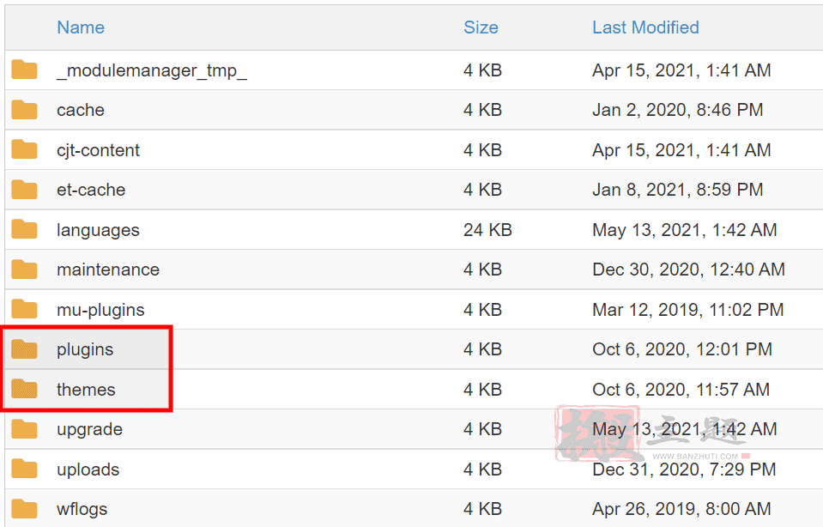Click the languages folder icon
The width and height of the screenshot is (823, 527).
pyautogui.click(x=24, y=229)
